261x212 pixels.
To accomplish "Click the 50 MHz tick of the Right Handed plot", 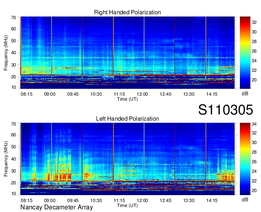I will coord(13,41).
